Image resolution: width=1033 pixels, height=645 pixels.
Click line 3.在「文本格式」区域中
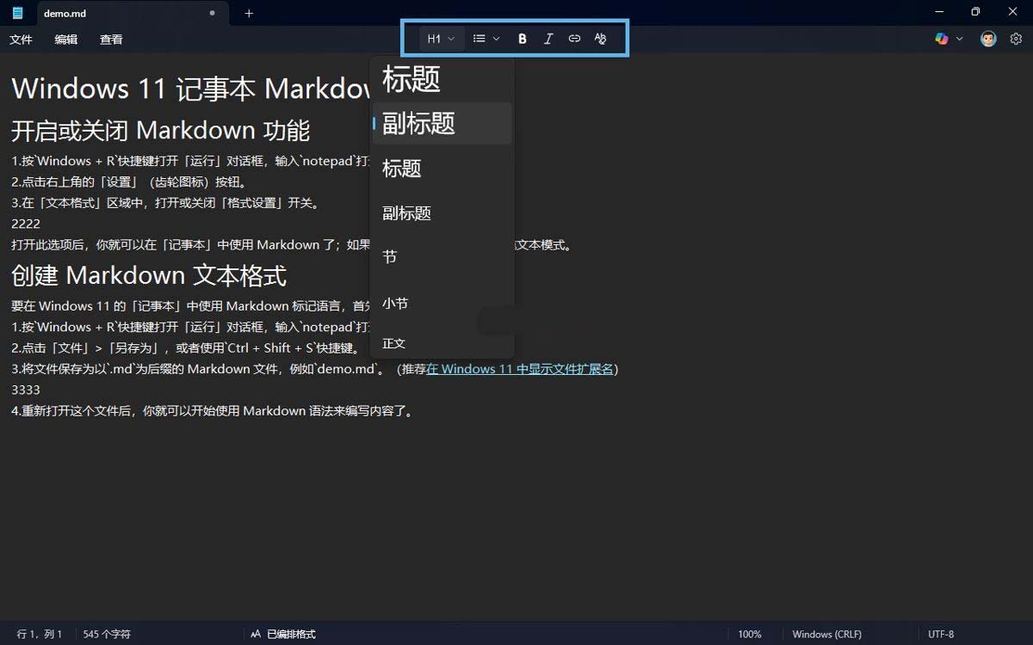(x=166, y=203)
